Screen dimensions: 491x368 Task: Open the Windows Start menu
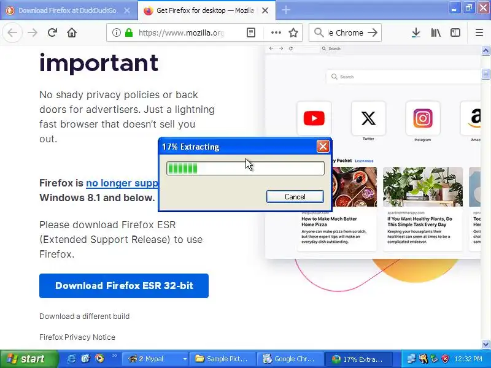[29, 359]
